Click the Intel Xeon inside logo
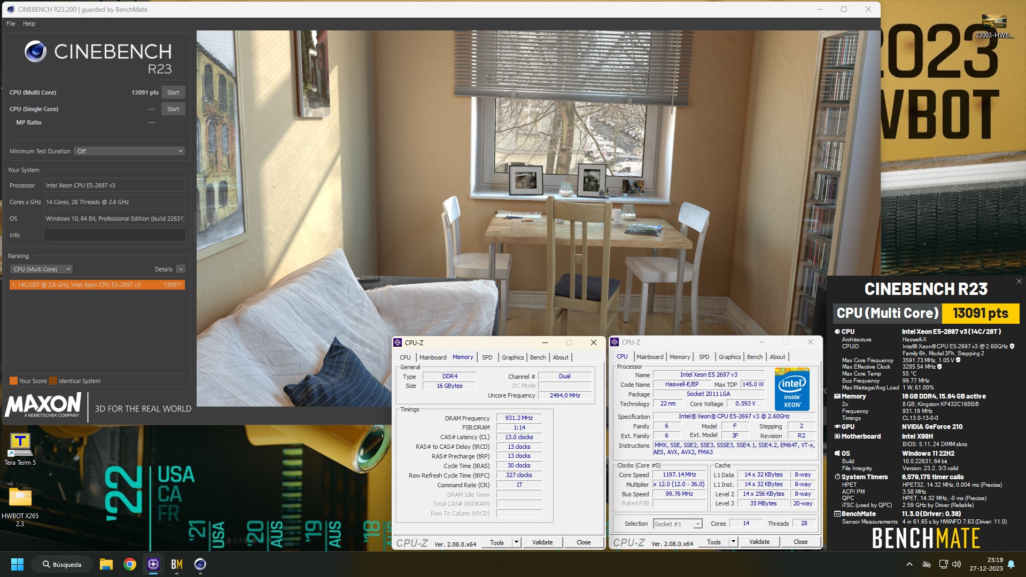This screenshot has width=1026, height=577. tap(792, 389)
